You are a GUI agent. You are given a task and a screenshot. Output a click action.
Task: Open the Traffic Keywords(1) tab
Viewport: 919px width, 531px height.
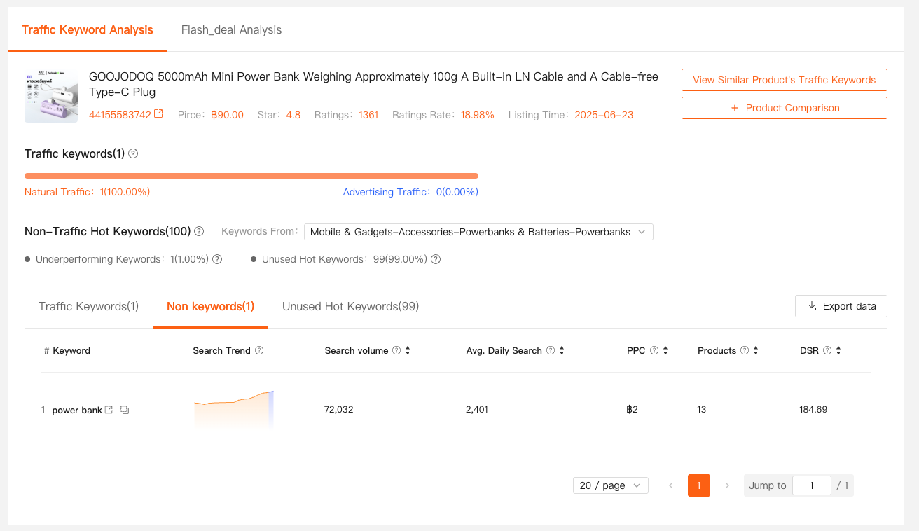(x=88, y=306)
